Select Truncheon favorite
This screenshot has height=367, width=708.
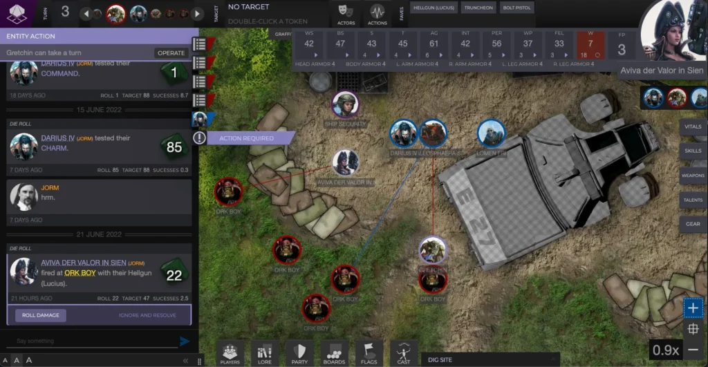pyautogui.click(x=478, y=8)
